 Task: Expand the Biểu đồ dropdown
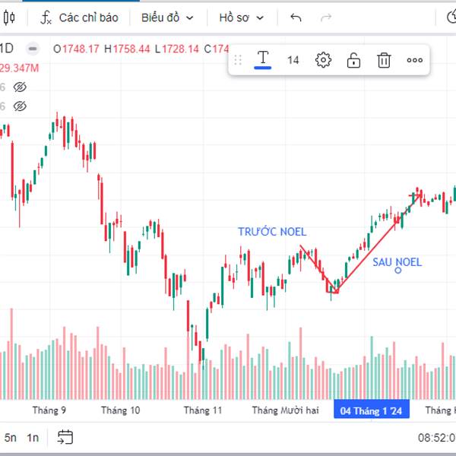point(167,17)
